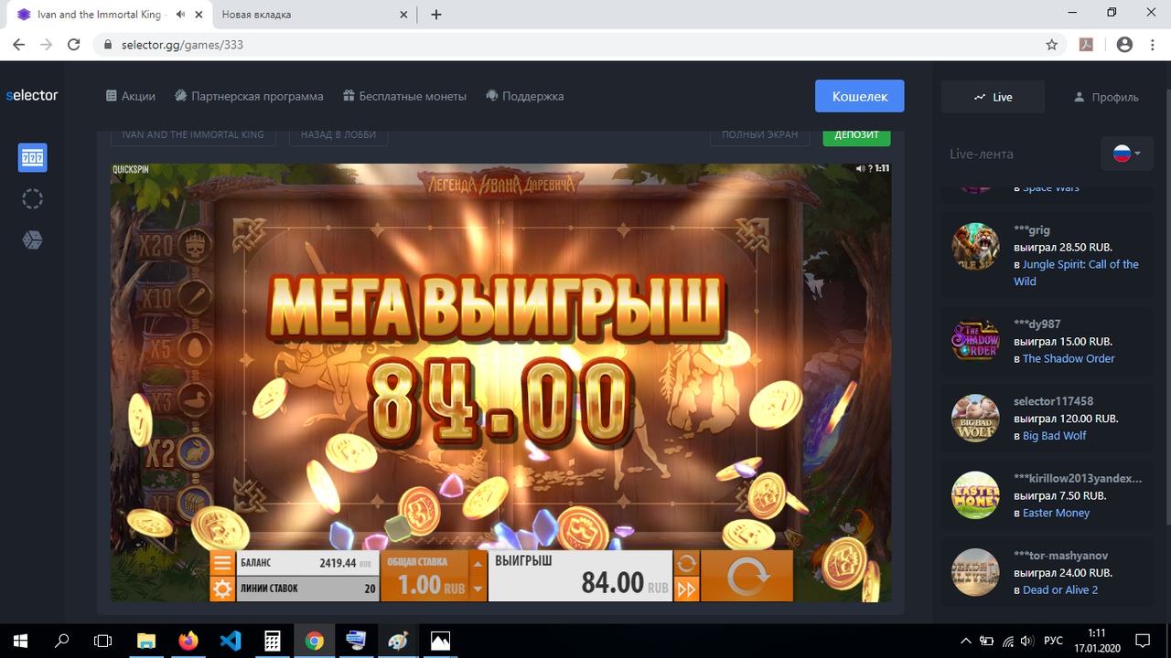
Task: Open Windows taskbar search
Action: point(62,641)
